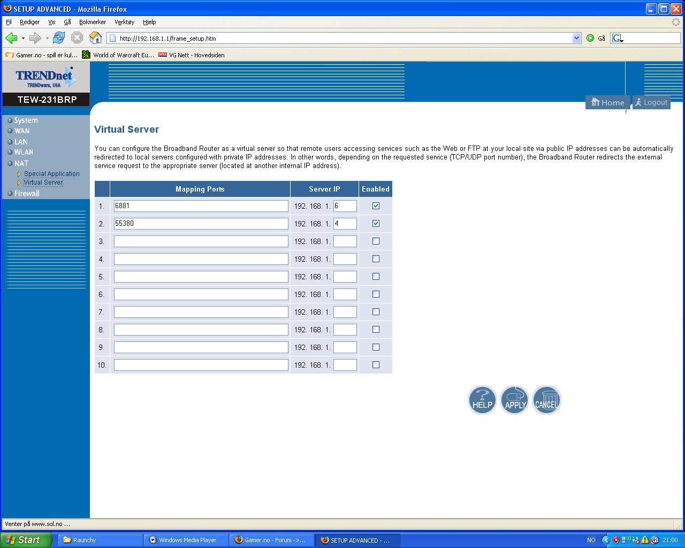Screen dimensions: 685x548
Task: Open Special Application under NAT
Action: 51,174
